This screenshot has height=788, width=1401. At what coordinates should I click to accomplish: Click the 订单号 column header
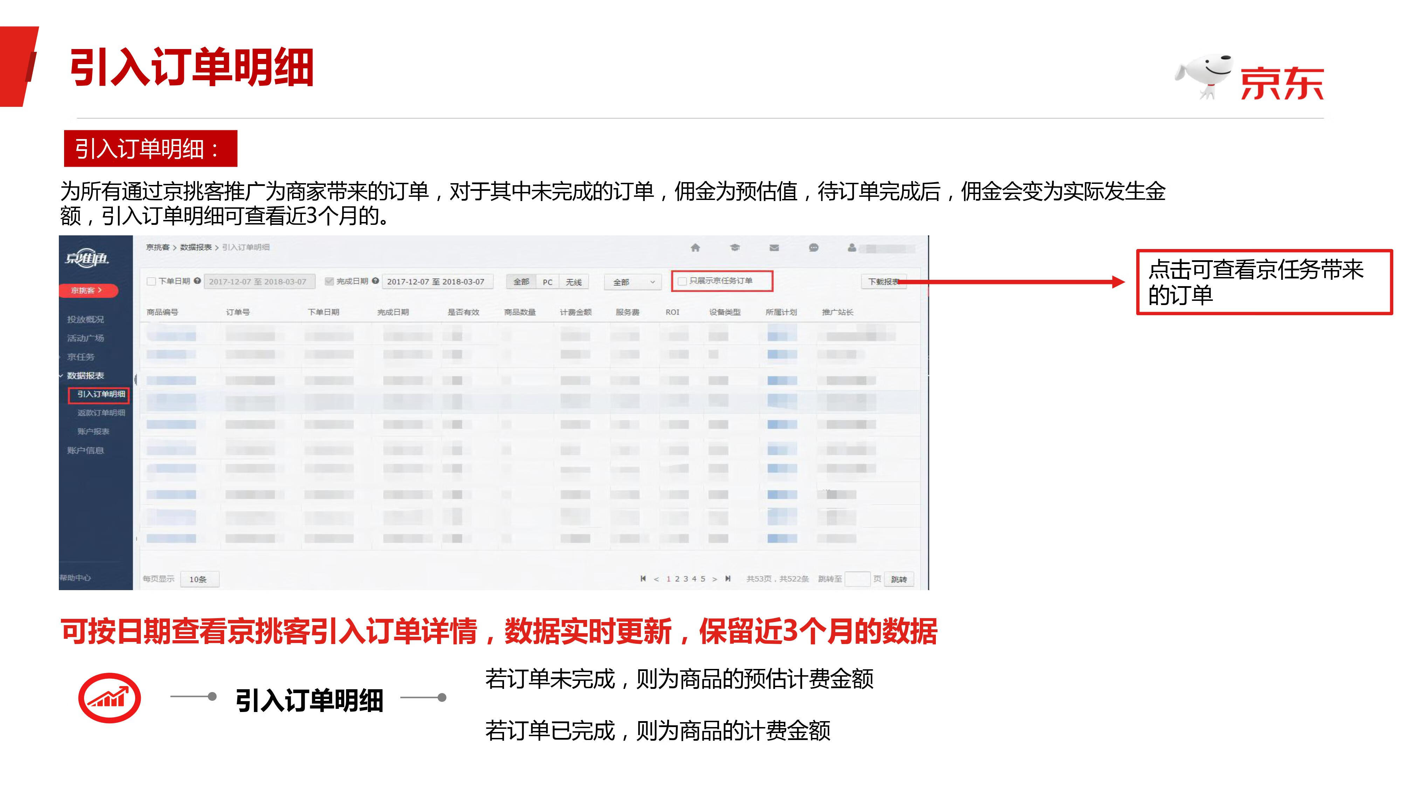pos(238,312)
